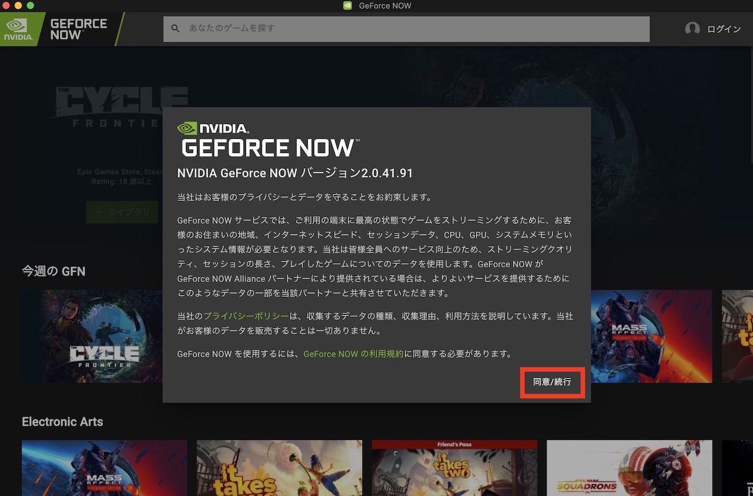Select The Cycle Frontier thumbnail under 今週の GFN

click(92, 336)
